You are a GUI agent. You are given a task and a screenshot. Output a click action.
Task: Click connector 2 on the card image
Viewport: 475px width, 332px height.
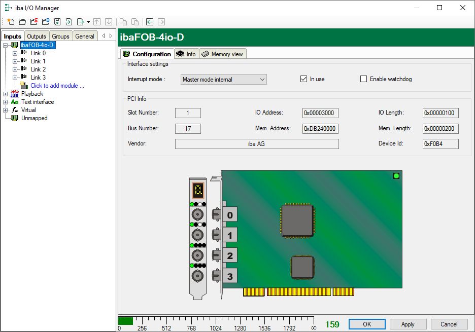[229, 255]
